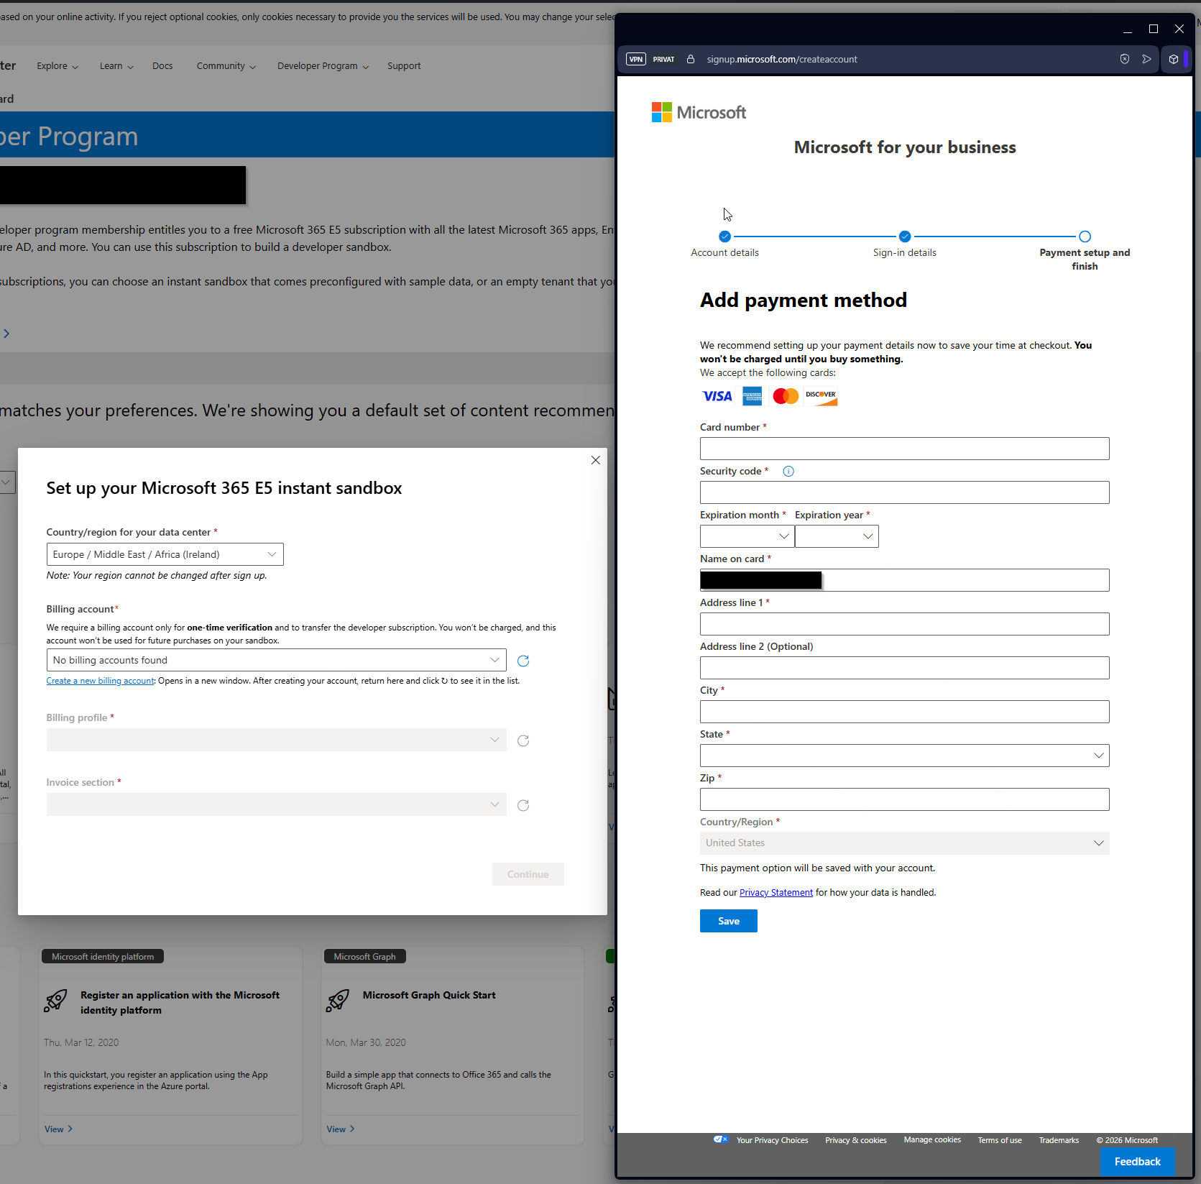1201x1184 pixels.
Task: Click into the Card number field
Action: 904,449
